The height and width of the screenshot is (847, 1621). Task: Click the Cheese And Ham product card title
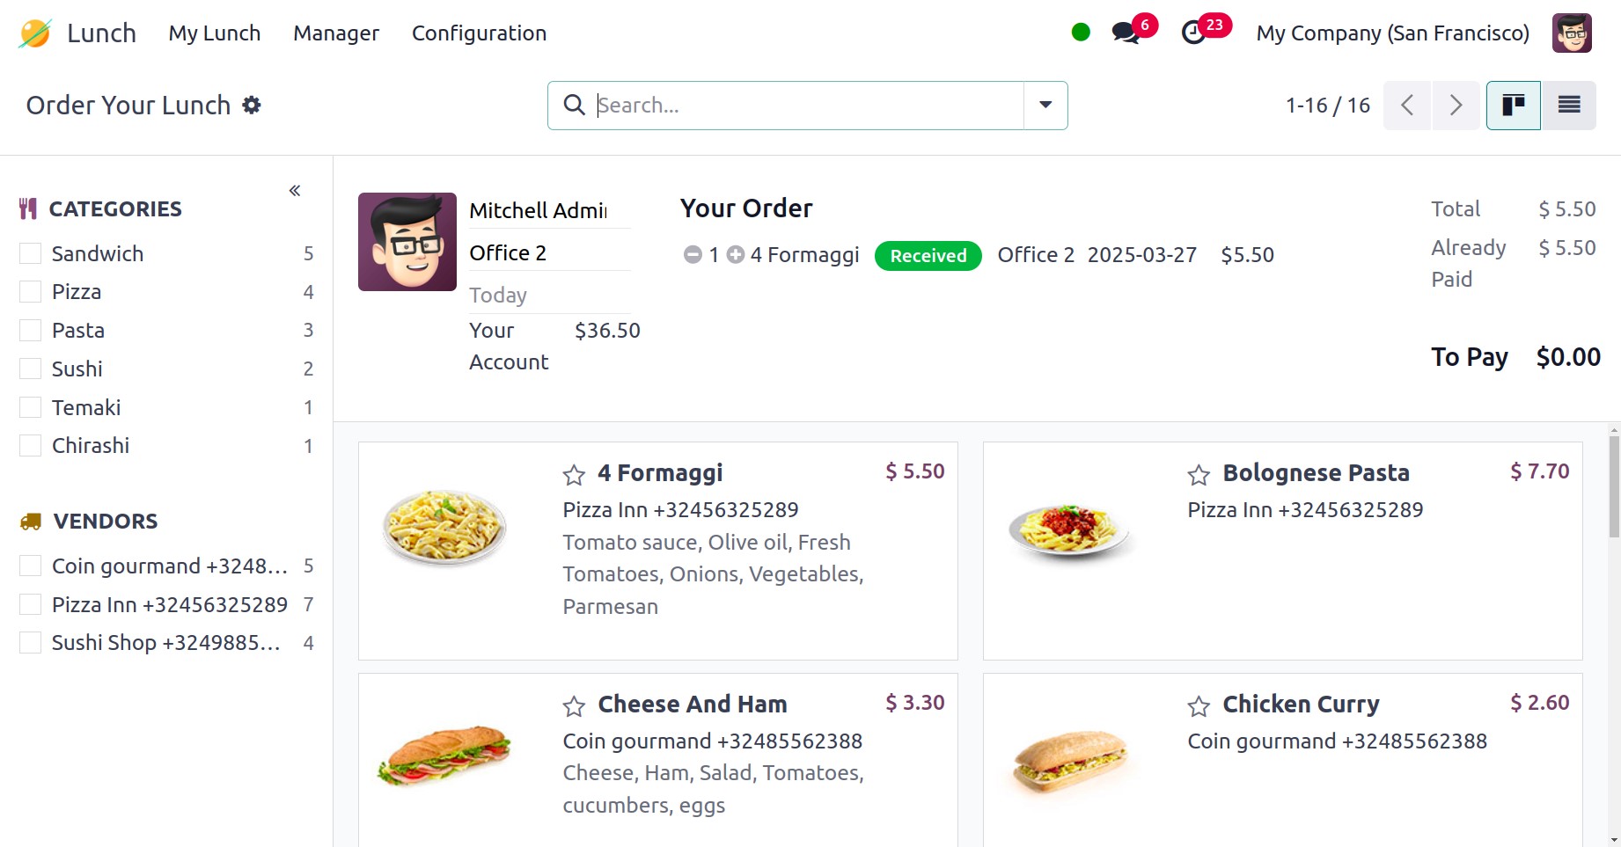[x=692, y=705]
